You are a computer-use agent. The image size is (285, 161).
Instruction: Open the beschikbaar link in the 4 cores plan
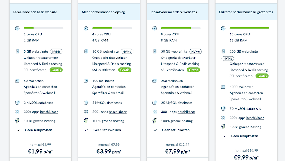point(117,112)
